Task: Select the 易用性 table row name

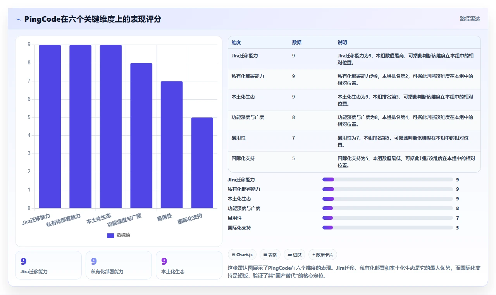Action: point(238,138)
